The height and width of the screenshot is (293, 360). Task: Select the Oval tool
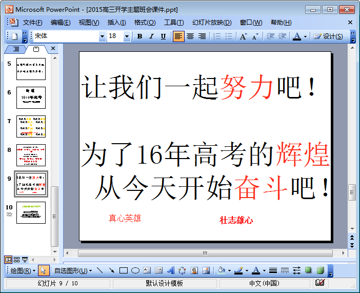point(135,270)
